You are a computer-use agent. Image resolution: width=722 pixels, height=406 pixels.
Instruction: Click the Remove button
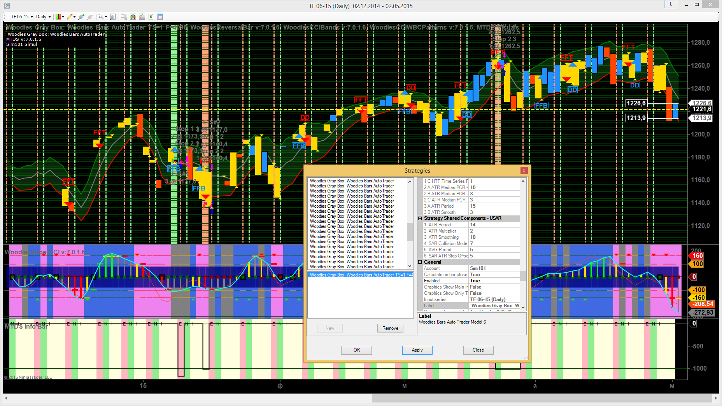click(390, 328)
